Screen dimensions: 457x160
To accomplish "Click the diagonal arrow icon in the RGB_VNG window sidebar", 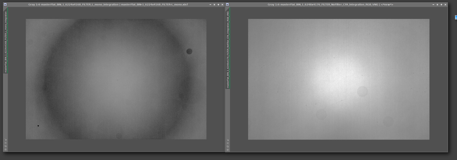I will (228, 140).
